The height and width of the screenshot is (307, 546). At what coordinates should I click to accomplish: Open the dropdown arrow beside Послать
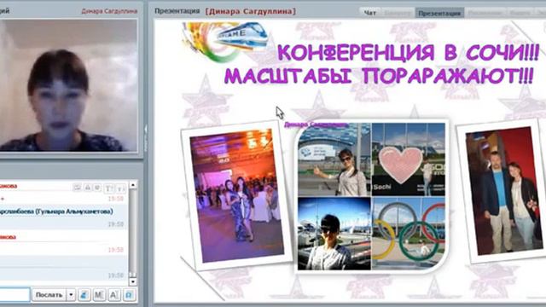tap(71, 295)
